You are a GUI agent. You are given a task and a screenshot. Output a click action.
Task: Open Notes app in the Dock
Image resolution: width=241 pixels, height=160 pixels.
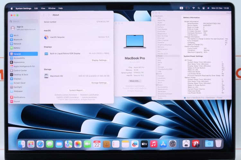(125, 144)
